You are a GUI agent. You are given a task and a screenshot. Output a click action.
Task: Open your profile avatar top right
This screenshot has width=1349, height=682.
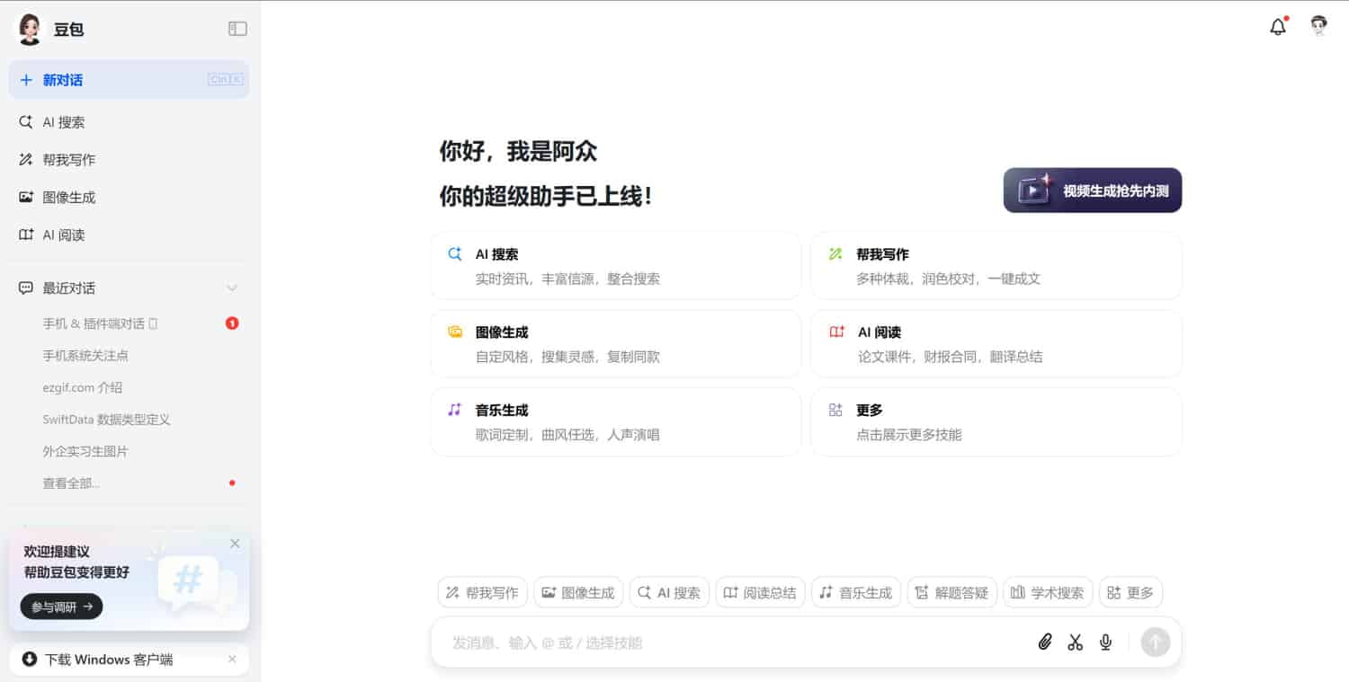(x=1318, y=26)
